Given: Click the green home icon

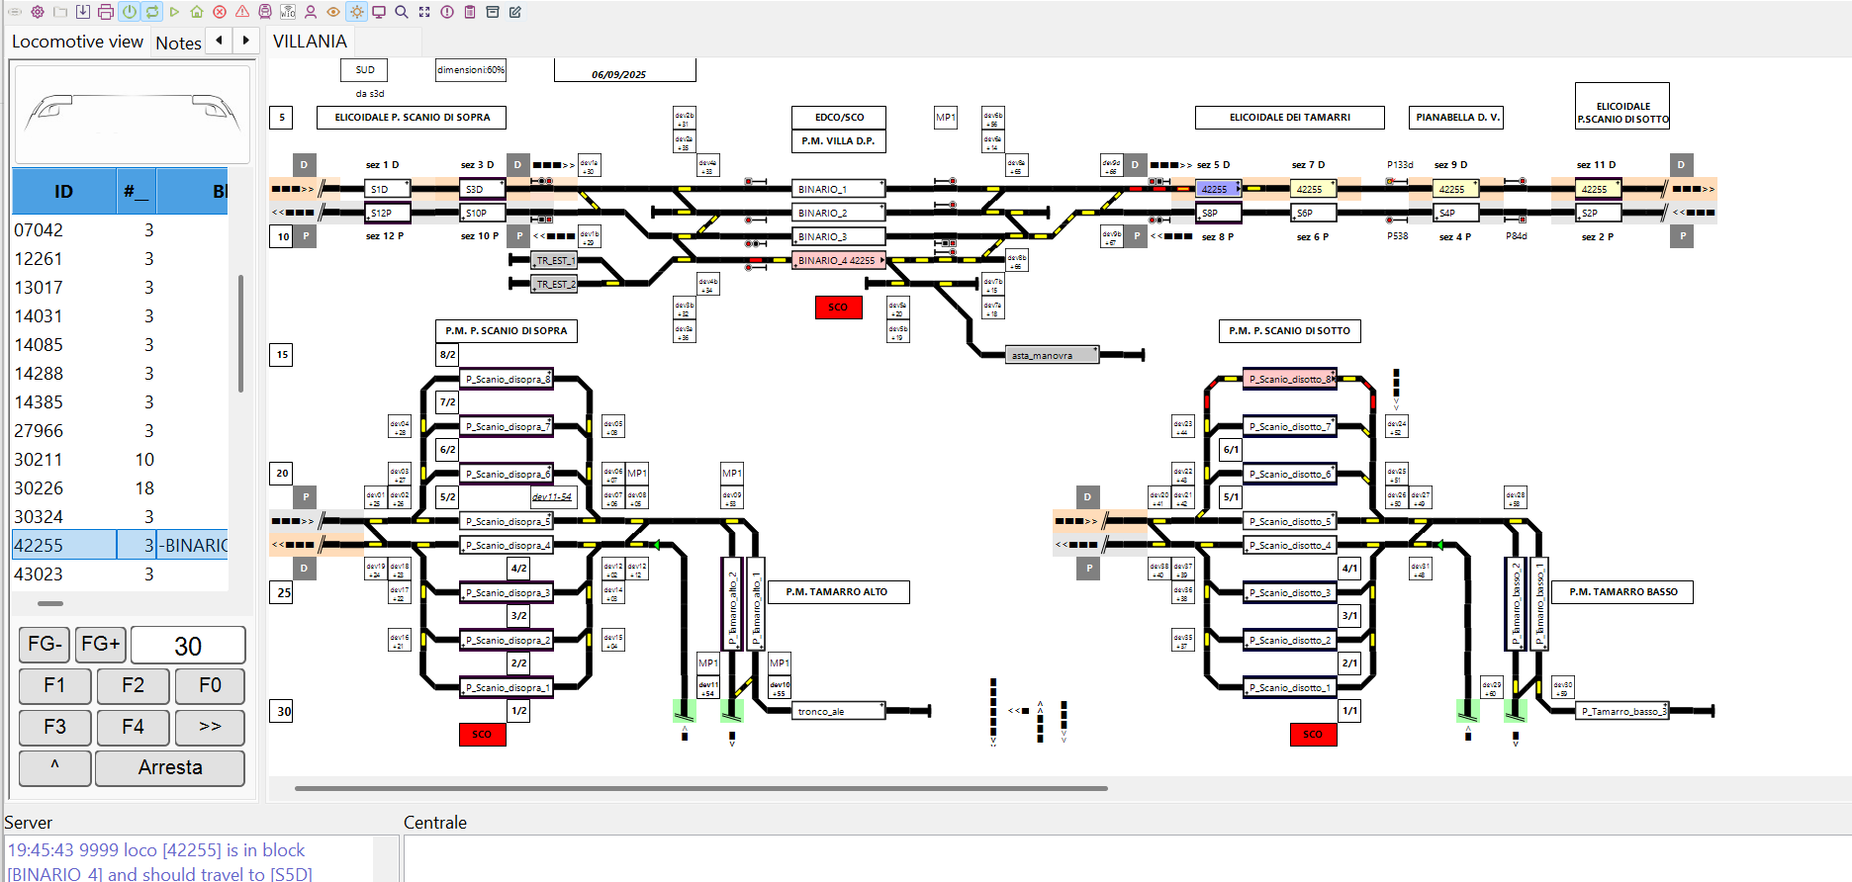Looking at the screenshot, I should click(x=197, y=12).
